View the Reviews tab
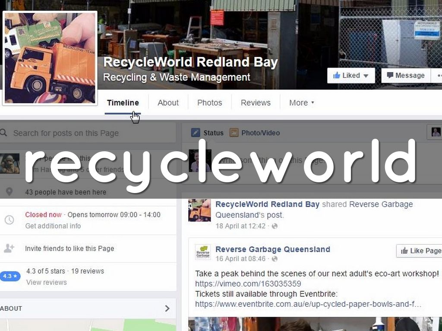 coord(256,103)
